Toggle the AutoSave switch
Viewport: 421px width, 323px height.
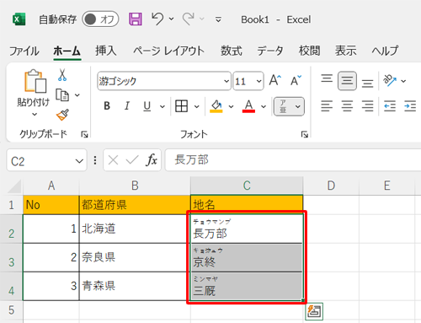[100, 19]
